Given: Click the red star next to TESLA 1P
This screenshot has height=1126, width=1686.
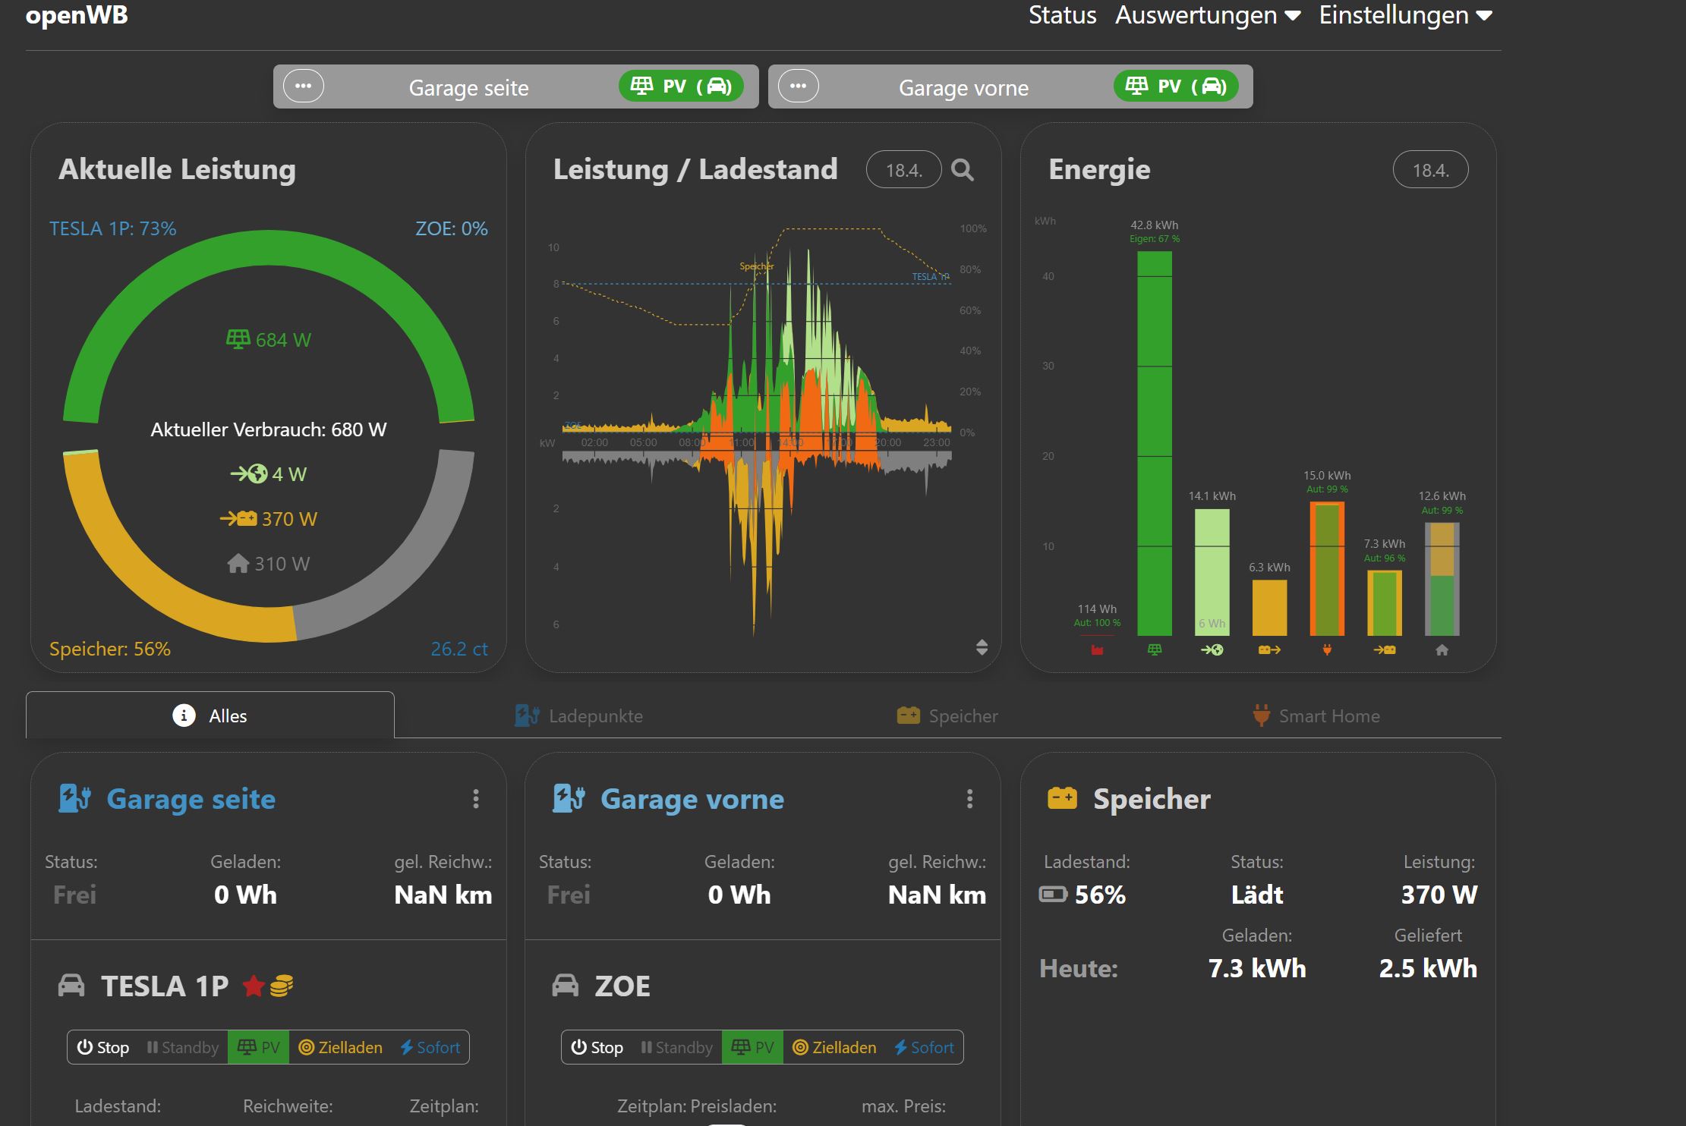Looking at the screenshot, I should pyautogui.click(x=254, y=986).
